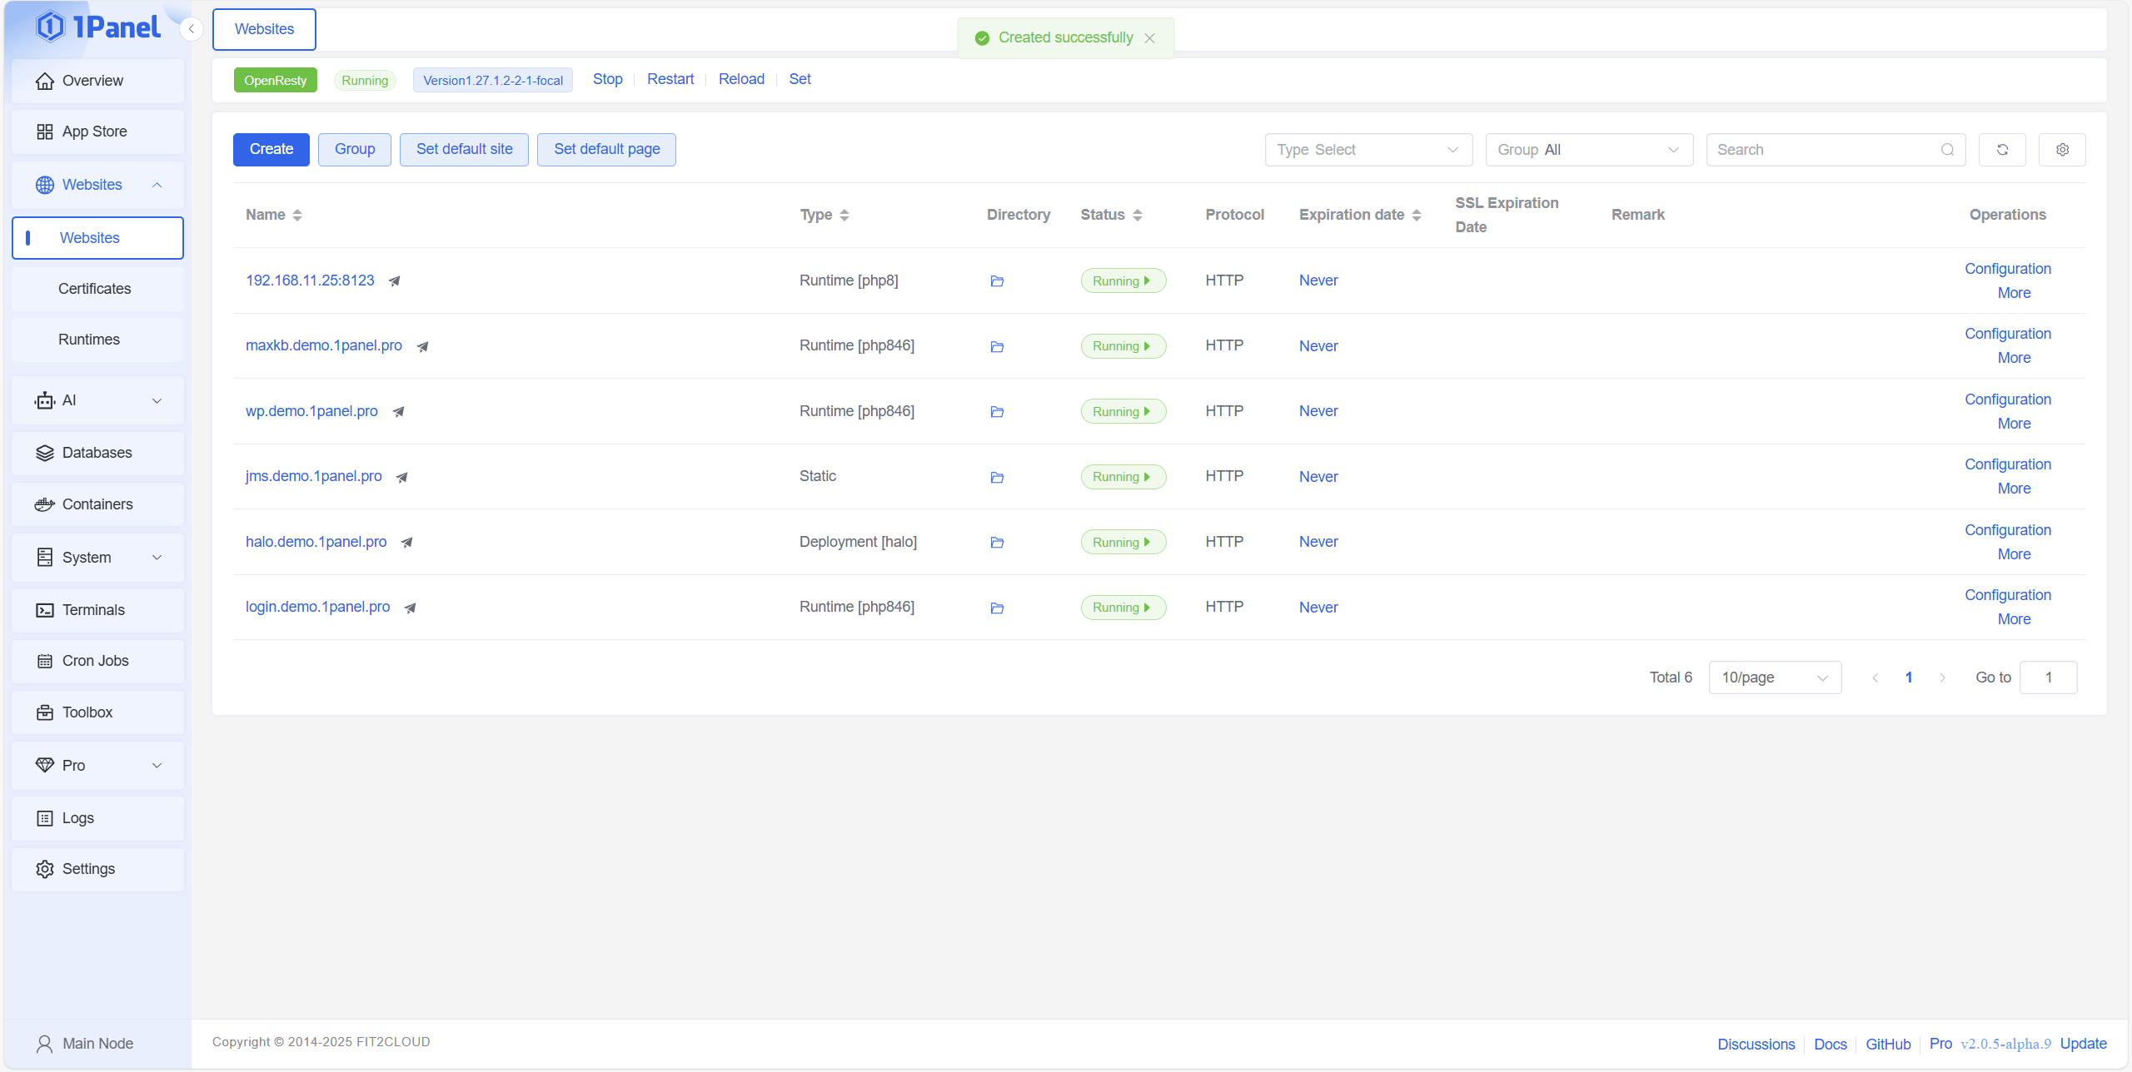
Task: Open Certificates in the sidebar
Action: point(95,289)
